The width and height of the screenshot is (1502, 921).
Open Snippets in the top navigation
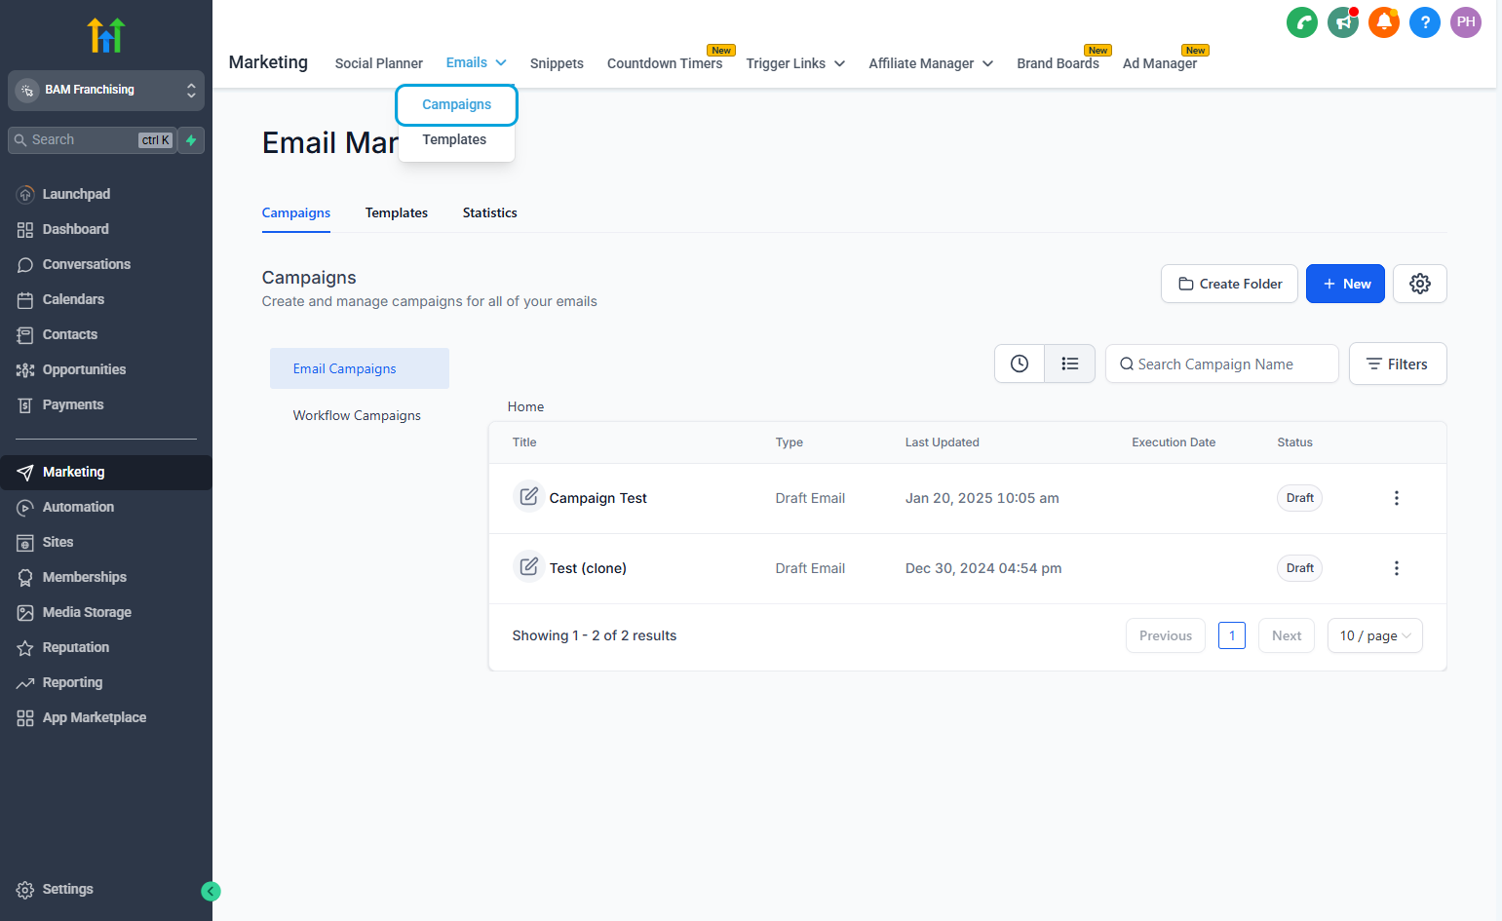tap(557, 63)
